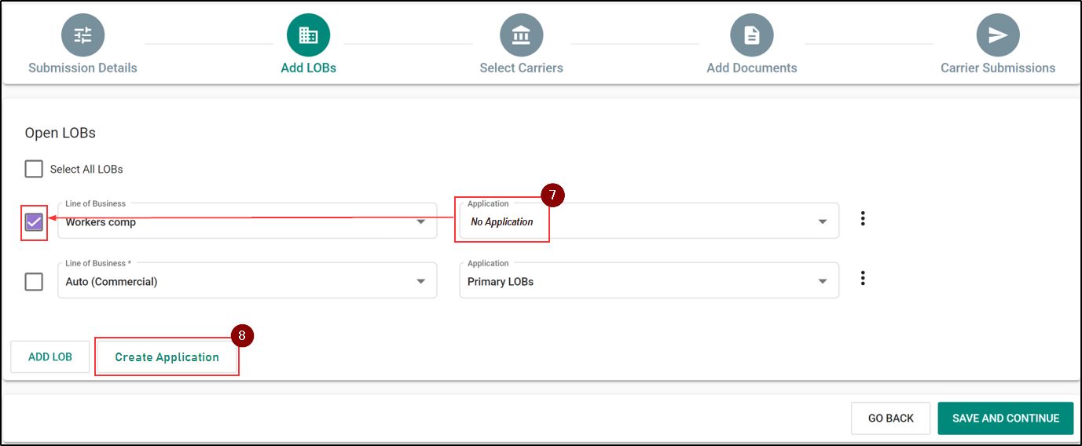Open more options for Auto (Commercial) row
This screenshot has height=446, width=1082.
(863, 279)
